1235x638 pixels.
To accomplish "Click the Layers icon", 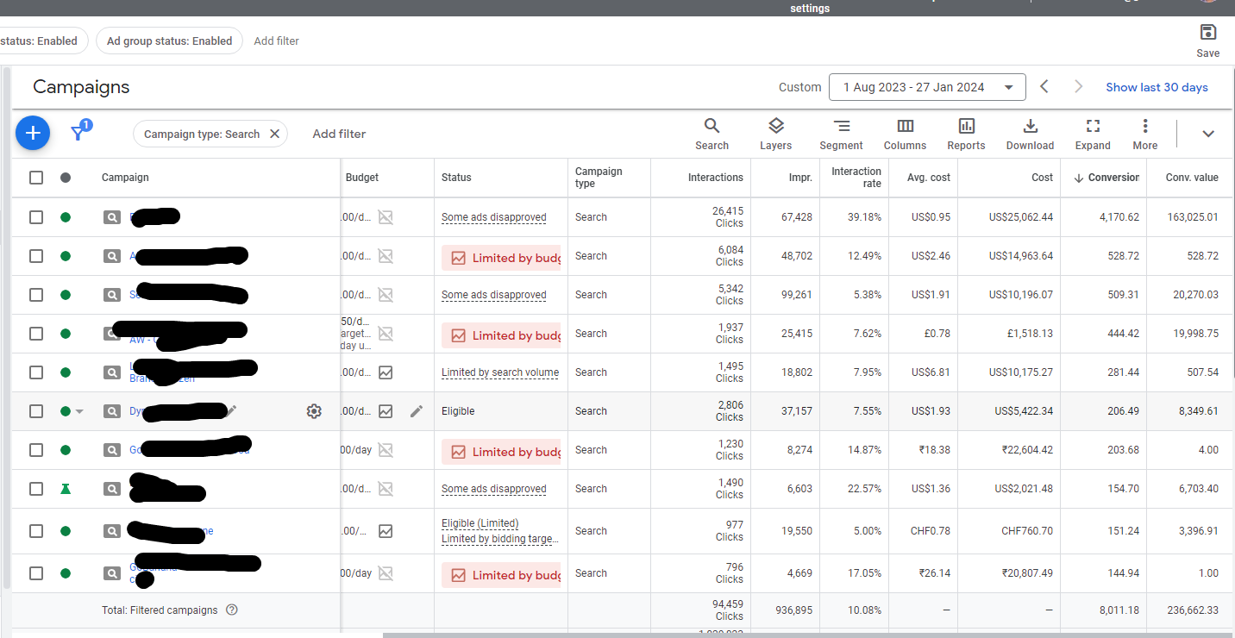I will [775, 134].
